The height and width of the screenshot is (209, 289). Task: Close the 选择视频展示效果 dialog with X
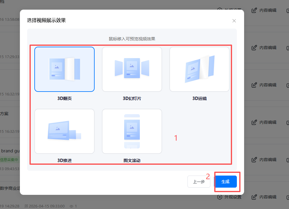(x=234, y=21)
